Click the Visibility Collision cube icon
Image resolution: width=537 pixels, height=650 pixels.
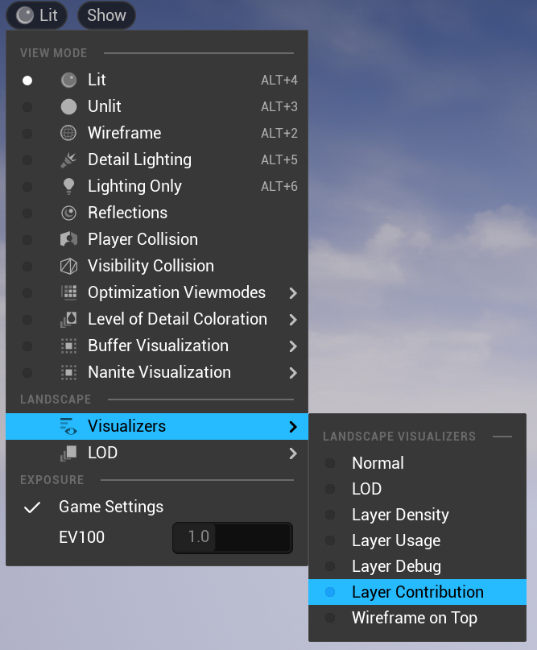coord(68,266)
